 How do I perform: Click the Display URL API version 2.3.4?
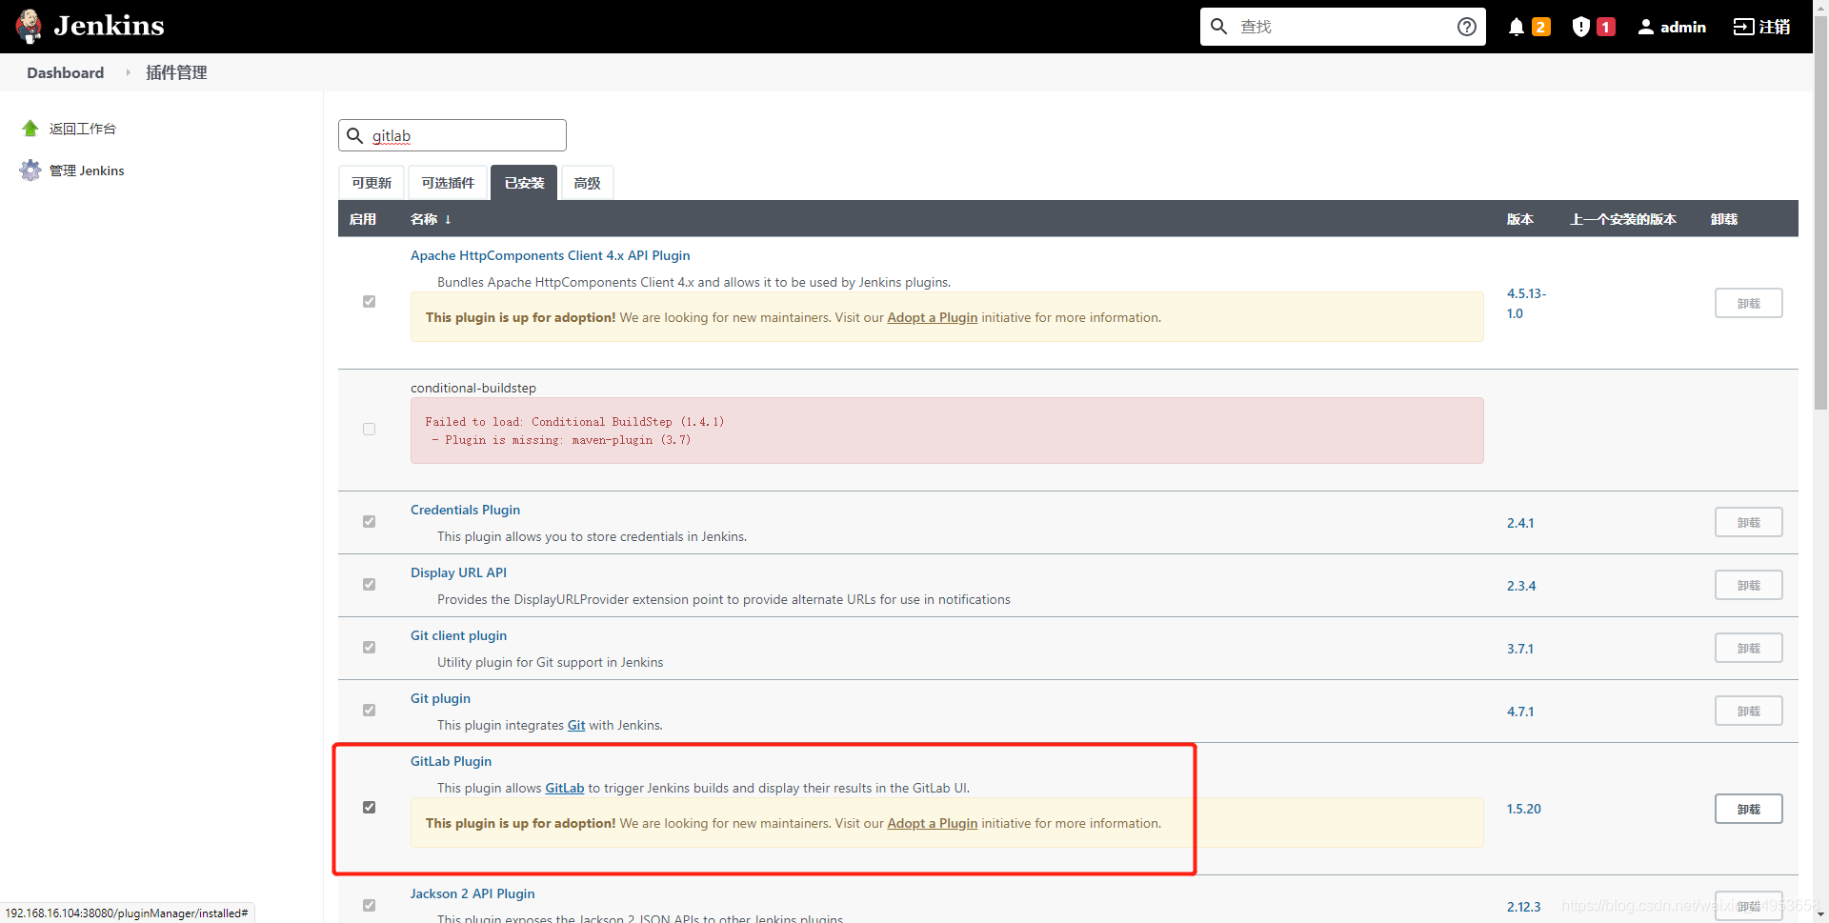pyautogui.click(x=1521, y=586)
